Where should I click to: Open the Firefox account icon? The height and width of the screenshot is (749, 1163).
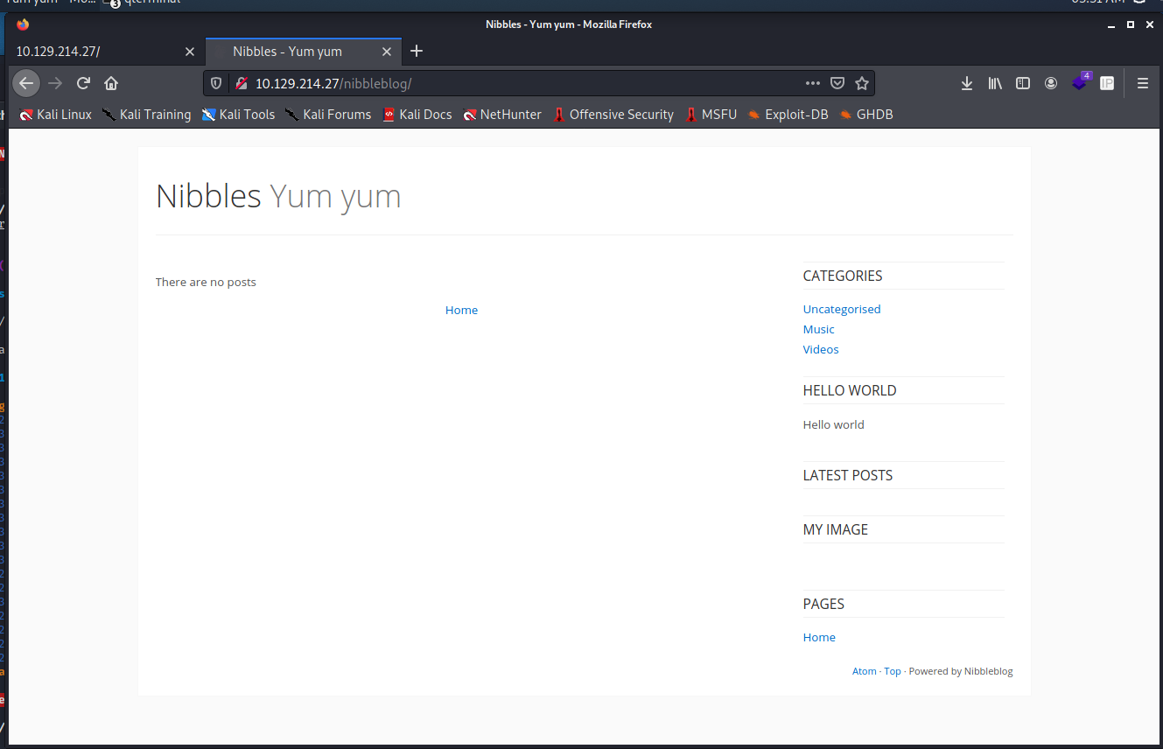pyautogui.click(x=1051, y=83)
